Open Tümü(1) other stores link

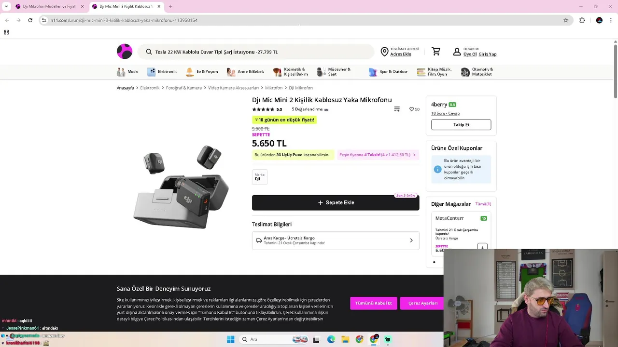483,204
